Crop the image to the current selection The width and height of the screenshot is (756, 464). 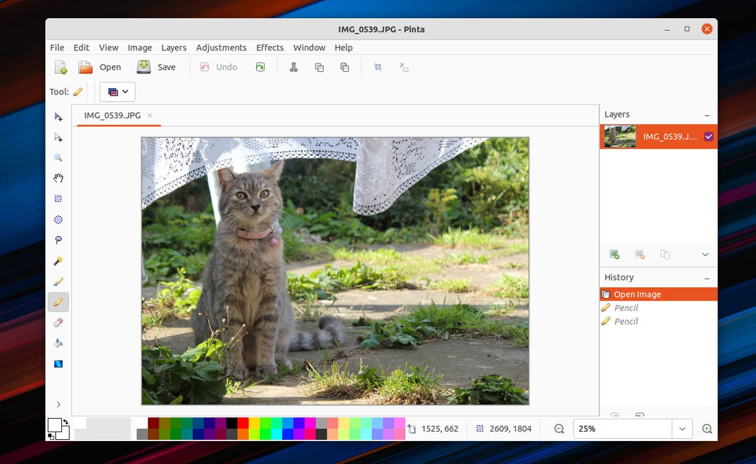click(x=377, y=67)
